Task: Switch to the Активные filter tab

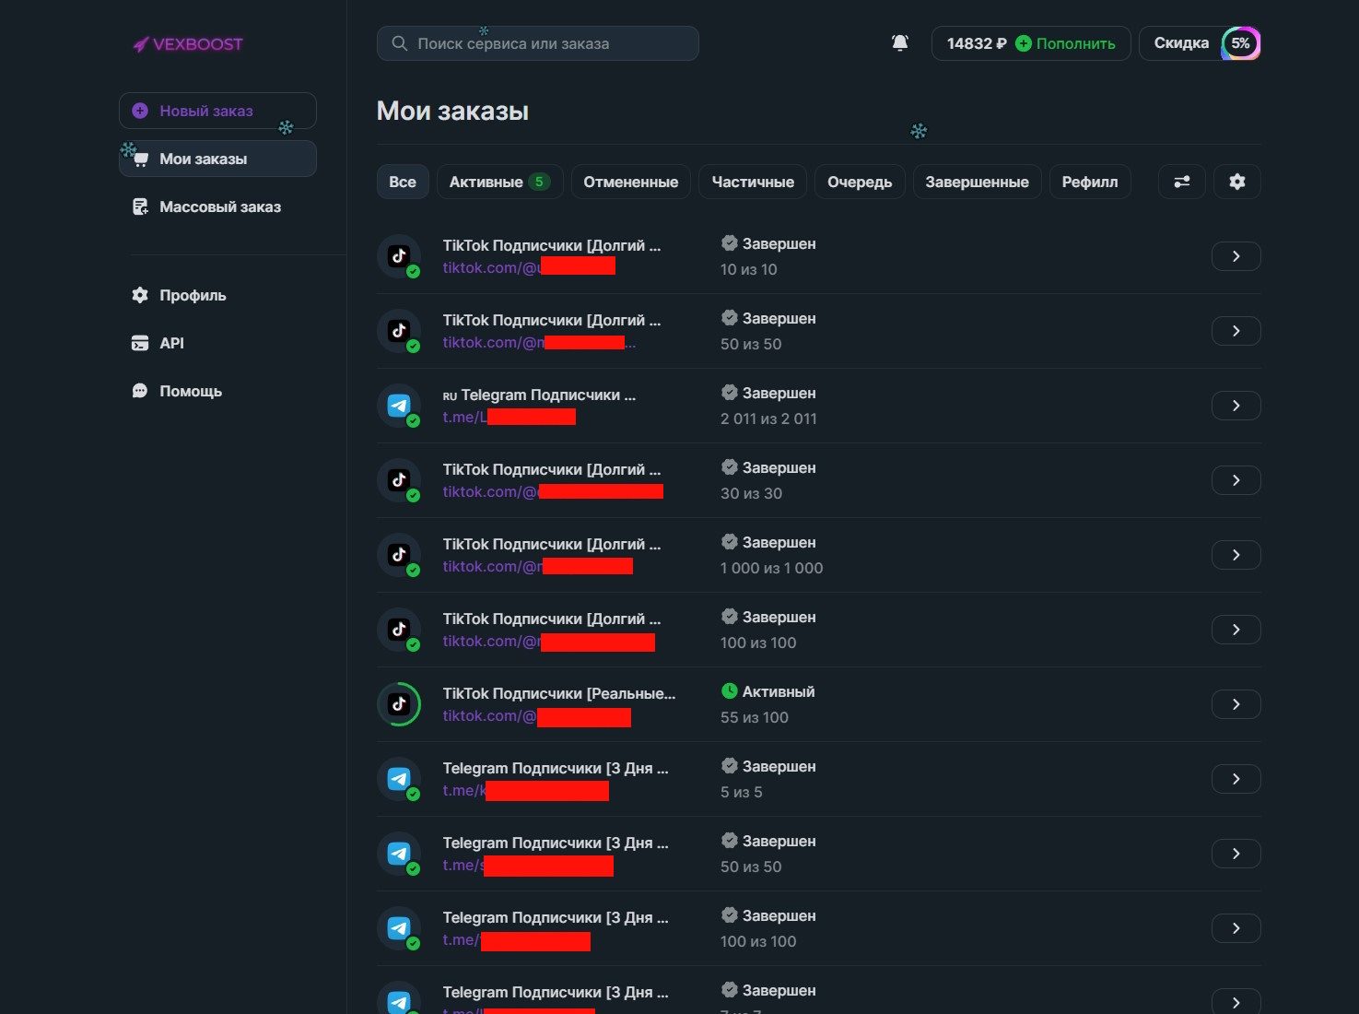Action: (498, 182)
